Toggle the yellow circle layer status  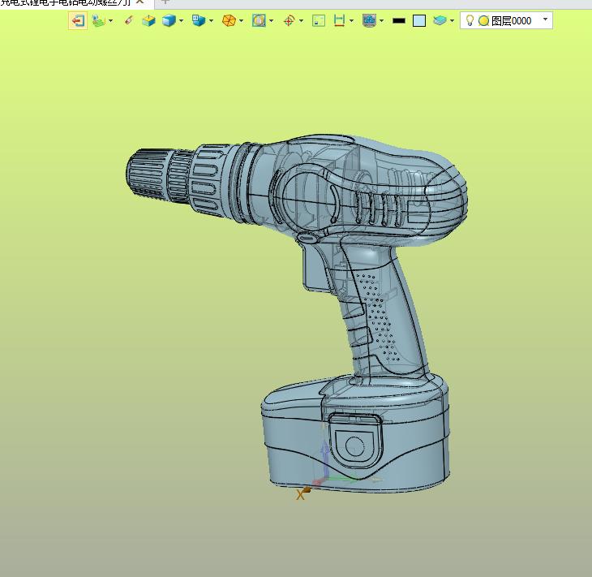point(483,21)
